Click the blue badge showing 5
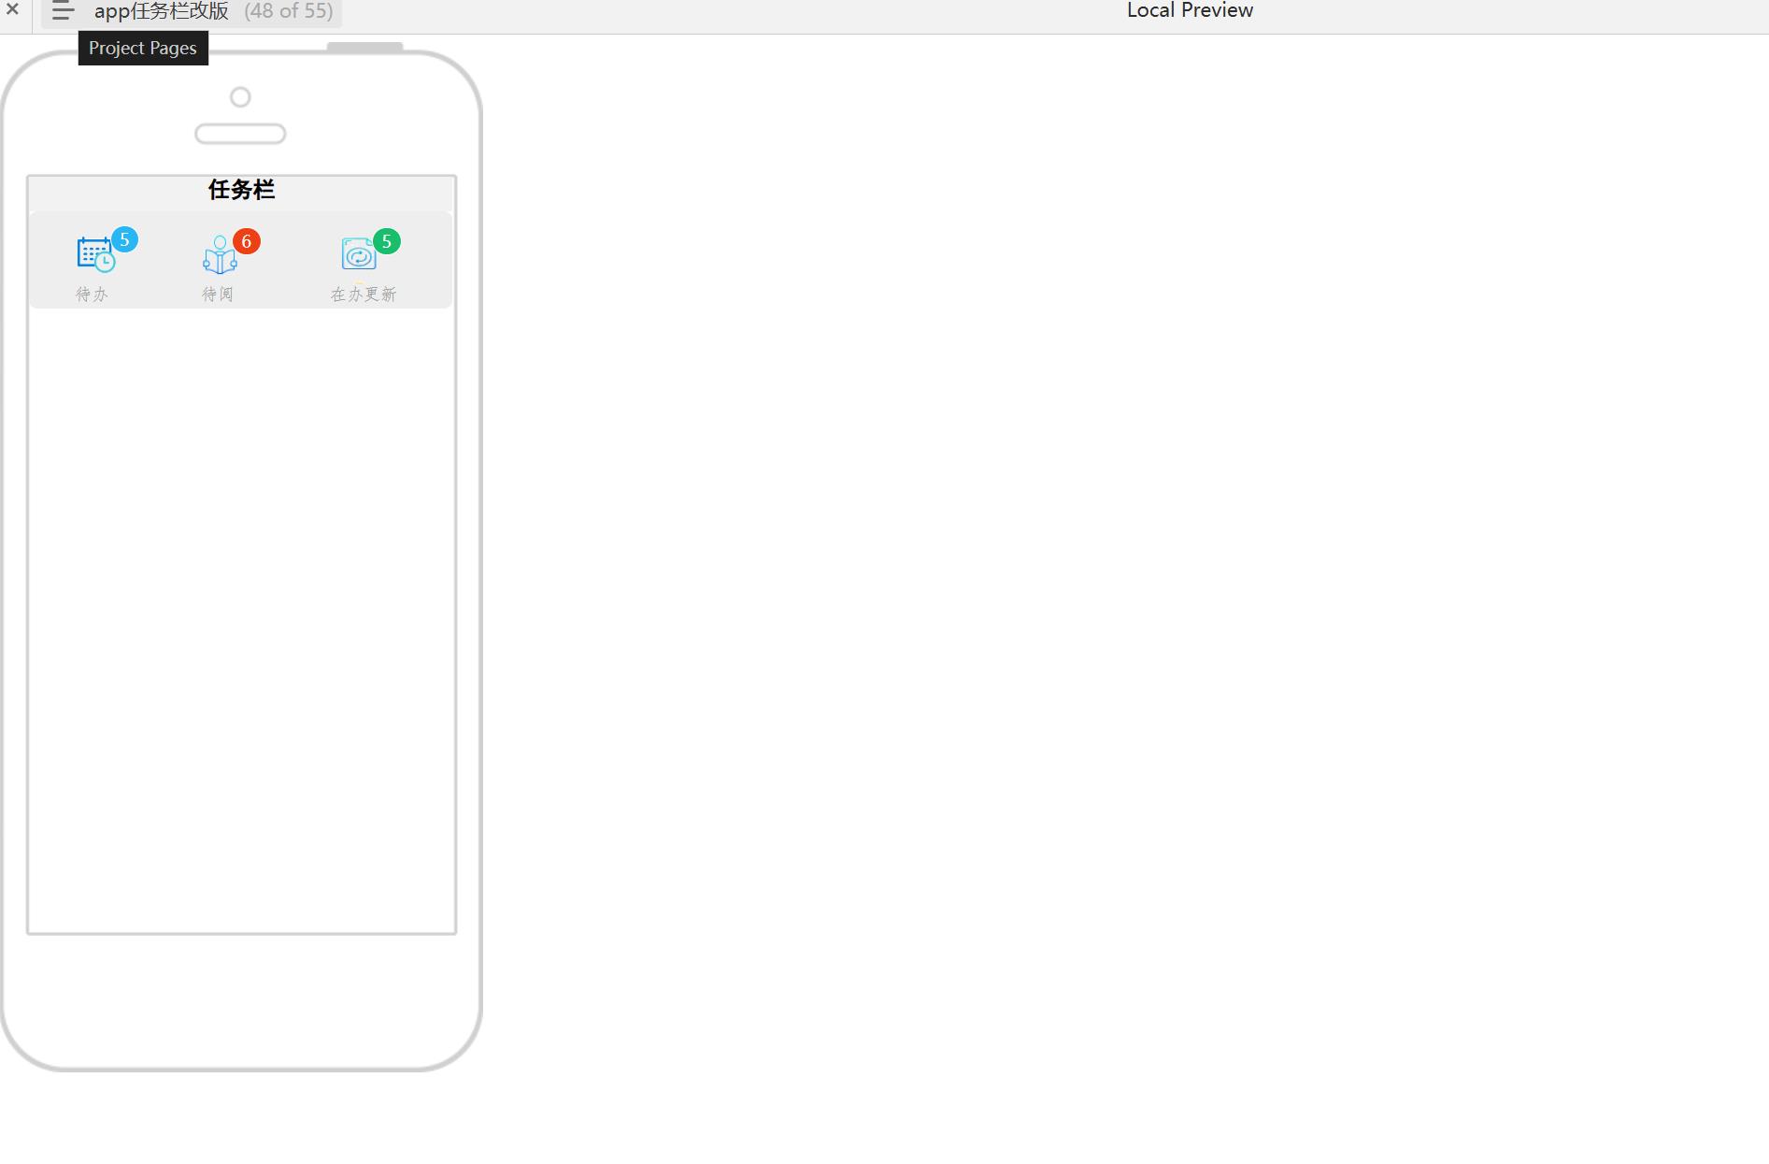Image resolution: width=1769 pixels, height=1164 pixels. coord(124,239)
